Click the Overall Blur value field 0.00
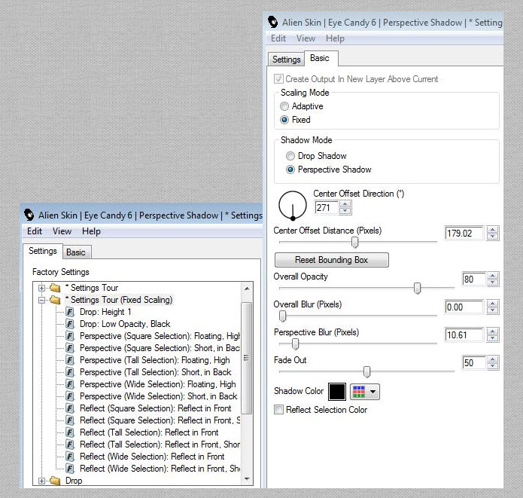 coord(464,307)
